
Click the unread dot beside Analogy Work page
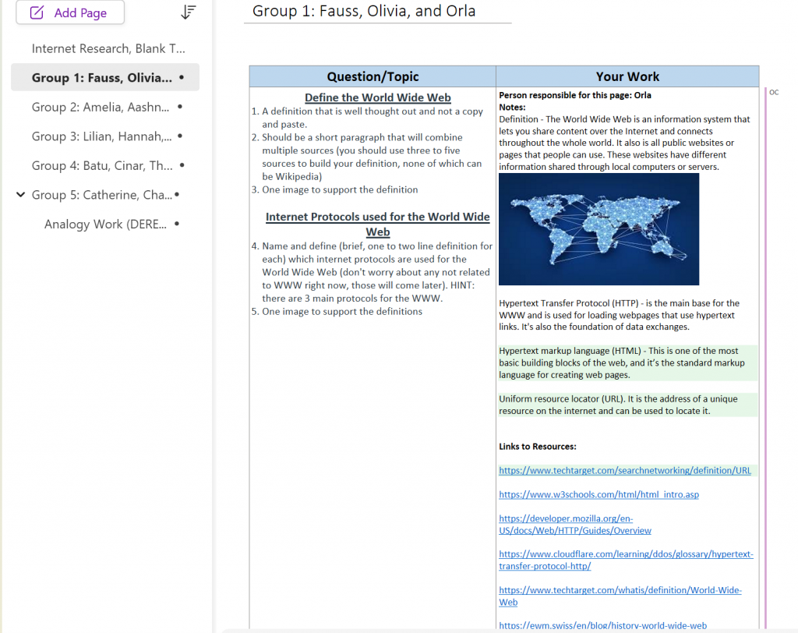pyautogui.click(x=177, y=224)
